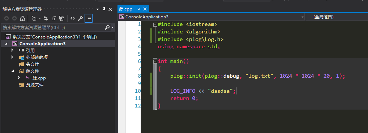Click the 'using namespace std;' line
Image resolution: width=368 pixels, height=133 pixels.
coord(189,46)
